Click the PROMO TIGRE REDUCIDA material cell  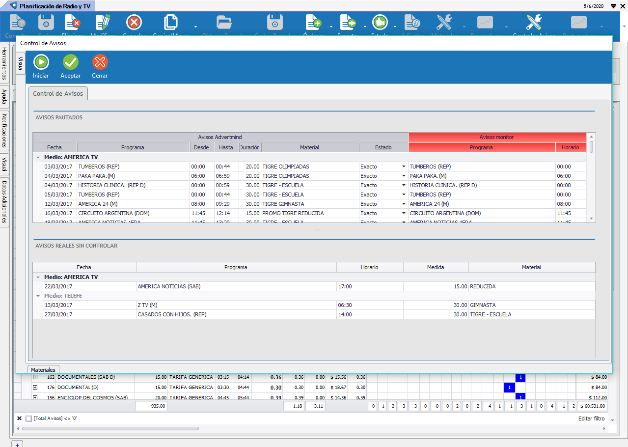pos(310,213)
